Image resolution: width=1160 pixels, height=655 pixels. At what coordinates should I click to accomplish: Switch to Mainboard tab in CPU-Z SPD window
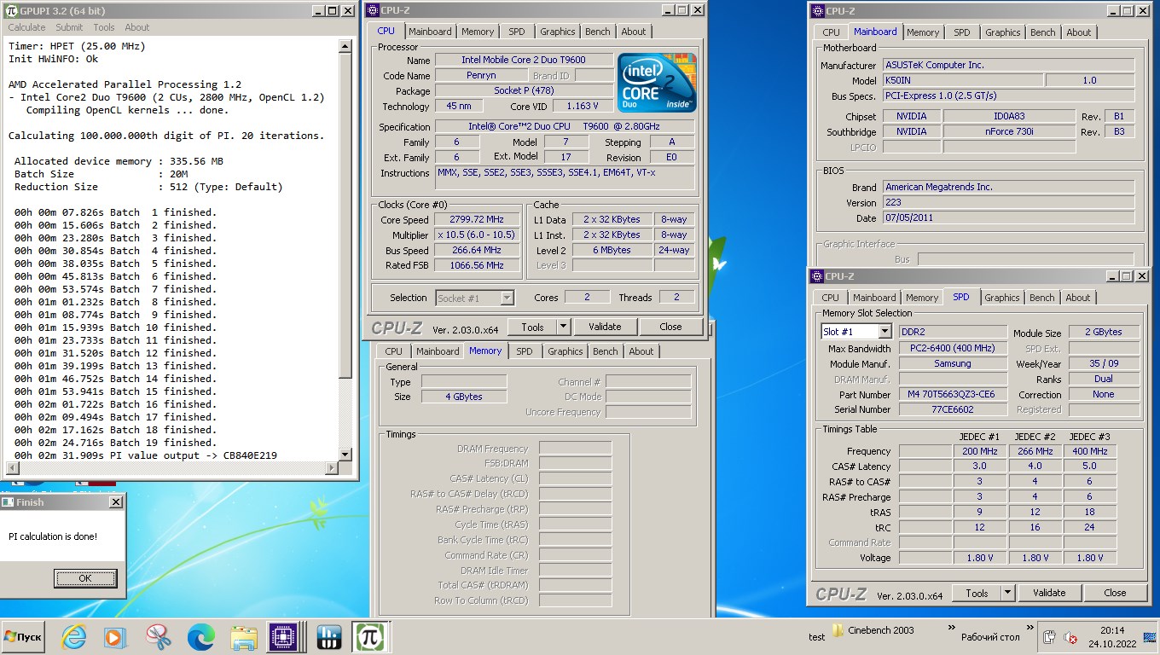(x=874, y=298)
